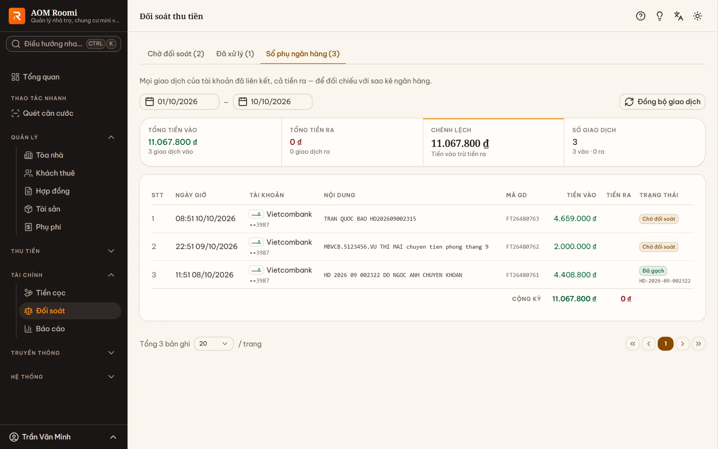The width and height of the screenshot is (718, 449).
Task: Collapse the Tài chính section
Action: (64, 275)
